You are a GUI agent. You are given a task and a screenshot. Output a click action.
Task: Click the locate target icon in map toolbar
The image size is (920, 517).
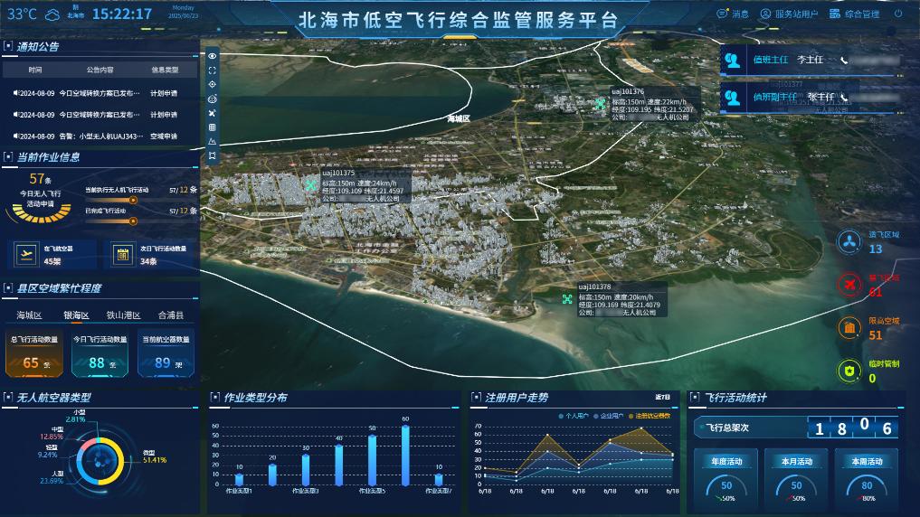pyautogui.click(x=212, y=84)
